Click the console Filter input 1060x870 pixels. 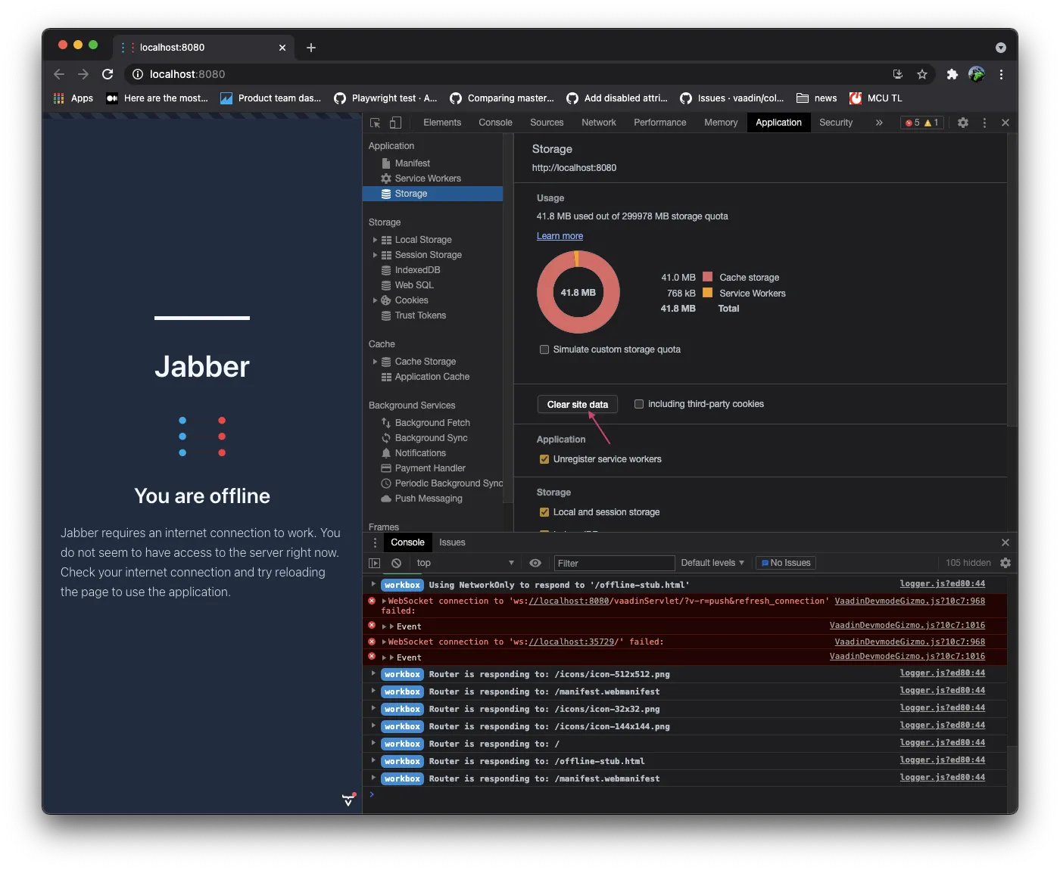(x=614, y=563)
